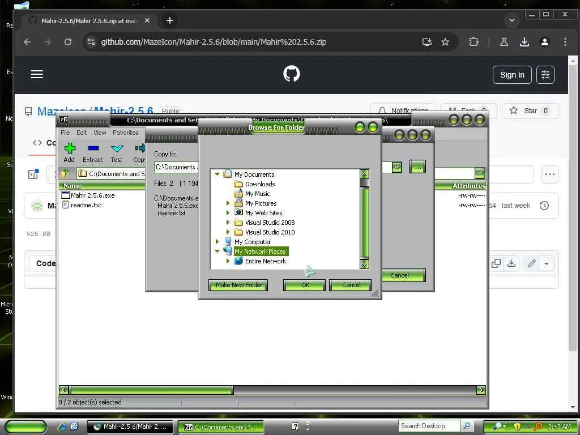Select My Network Places in tree
This screenshot has width=580, height=435.
tap(261, 251)
